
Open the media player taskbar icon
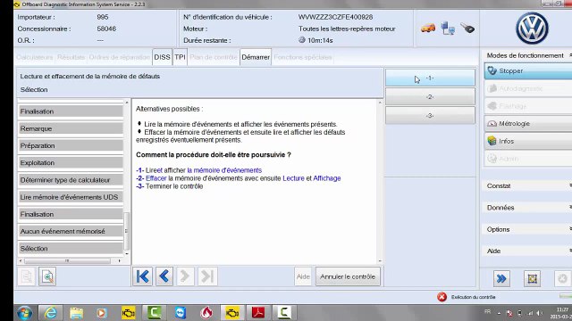102,313
